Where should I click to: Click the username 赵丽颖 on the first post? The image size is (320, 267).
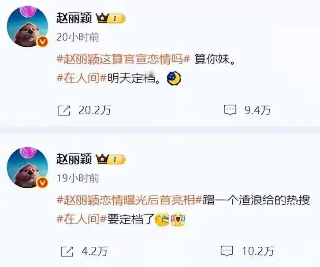pyautogui.click(x=74, y=19)
